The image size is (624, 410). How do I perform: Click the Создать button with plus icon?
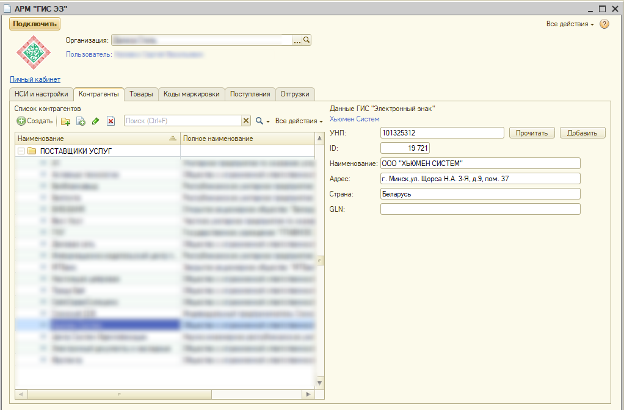click(x=35, y=121)
